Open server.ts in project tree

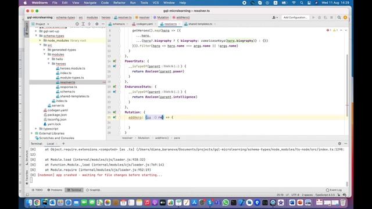pyautogui.click(x=58, y=106)
